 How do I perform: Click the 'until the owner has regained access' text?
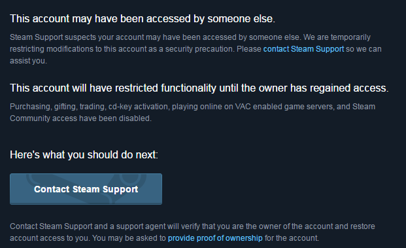click(x=303, y=88)
